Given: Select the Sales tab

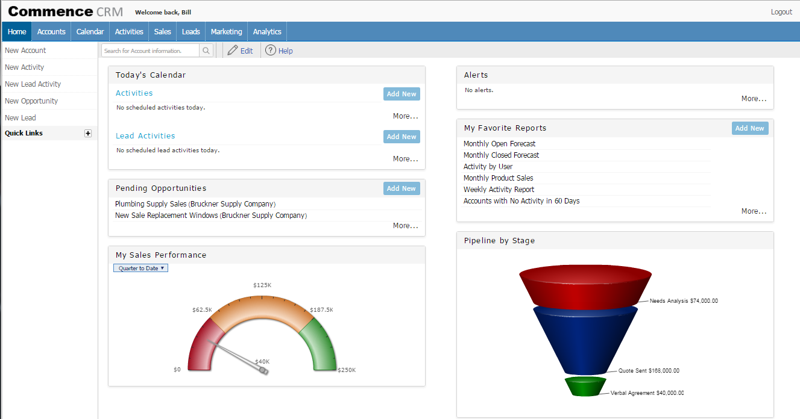Looking at the screenshot, I should (163, 32).
